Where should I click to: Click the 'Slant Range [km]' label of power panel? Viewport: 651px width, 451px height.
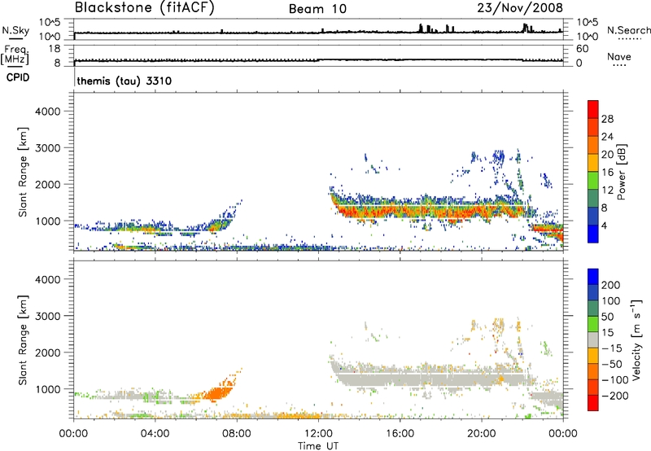click(x=23, y=172)
